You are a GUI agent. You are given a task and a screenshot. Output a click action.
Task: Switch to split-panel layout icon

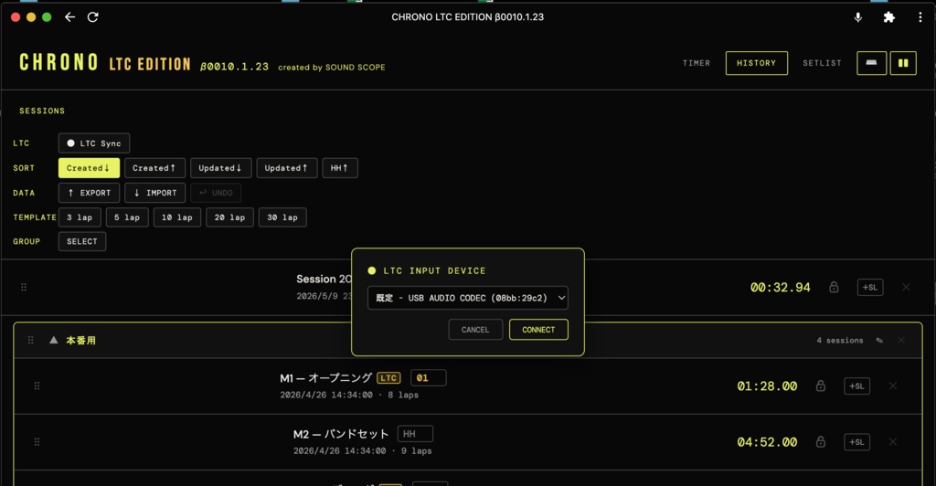coord(903,63)
